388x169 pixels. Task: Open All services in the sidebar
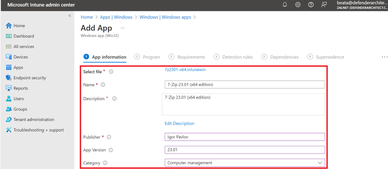pos(24,47)
